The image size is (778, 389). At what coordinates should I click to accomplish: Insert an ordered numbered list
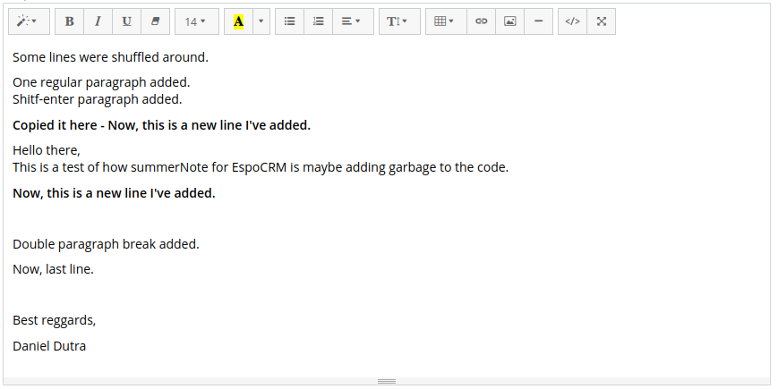(x=318, y=21)
